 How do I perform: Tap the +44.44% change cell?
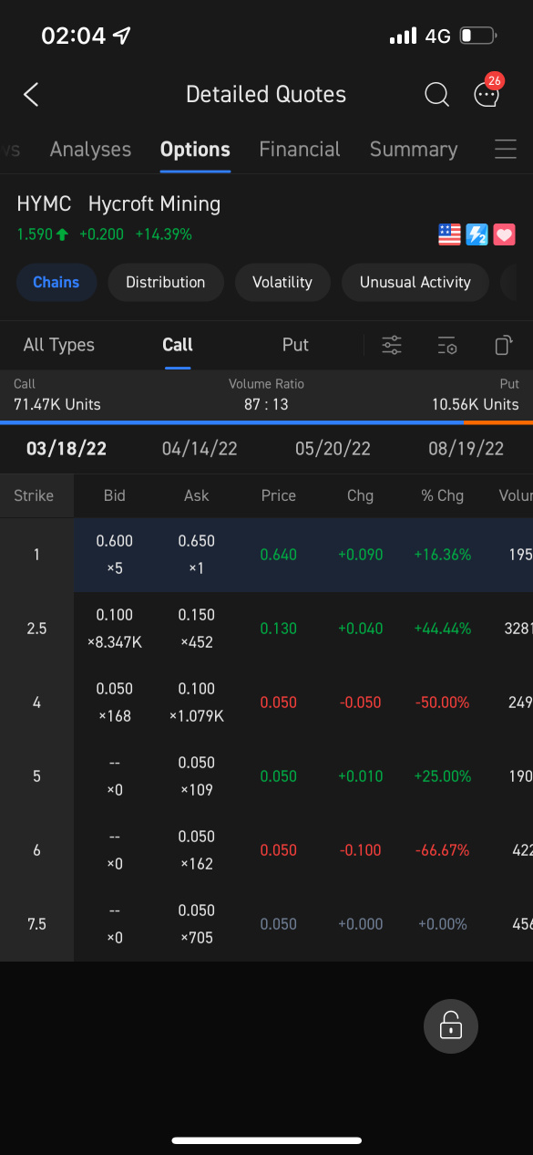pos(443,629)
